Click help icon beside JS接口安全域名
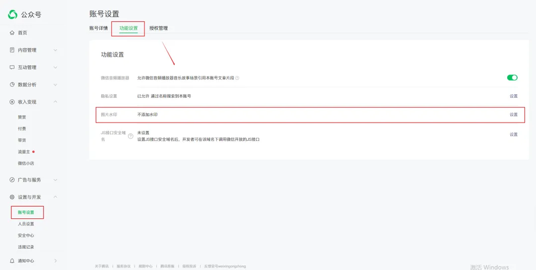The image size is (536, 270). click(x=131, y=136)
